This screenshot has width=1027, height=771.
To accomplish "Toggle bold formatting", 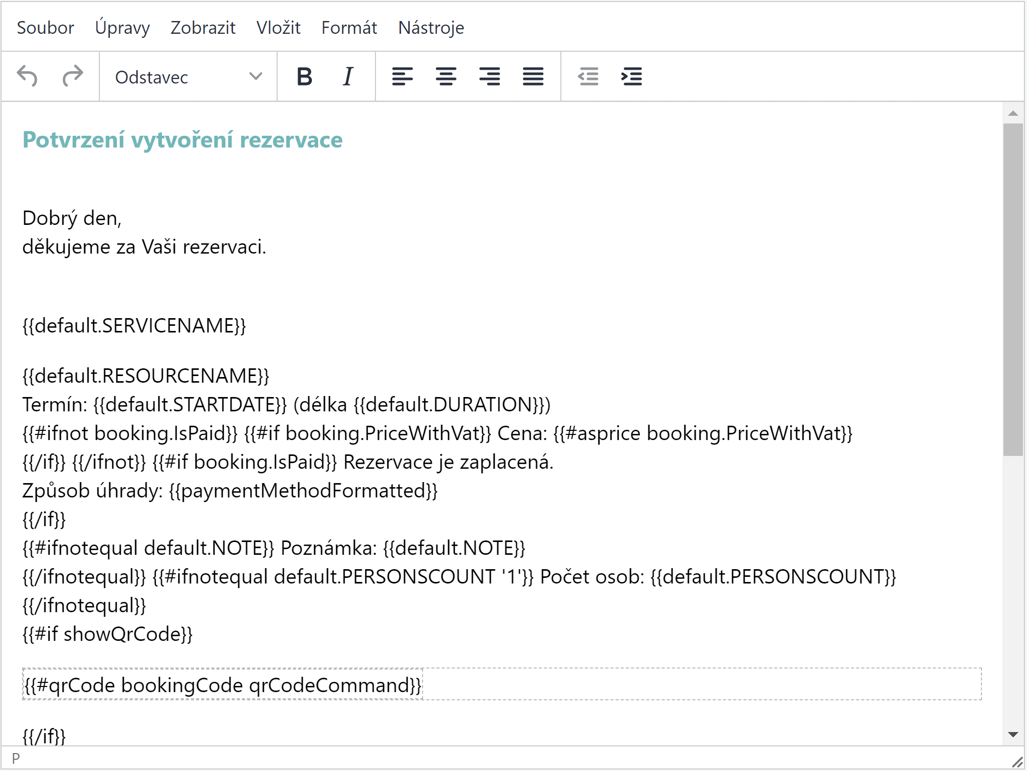I will pos(304,77).
